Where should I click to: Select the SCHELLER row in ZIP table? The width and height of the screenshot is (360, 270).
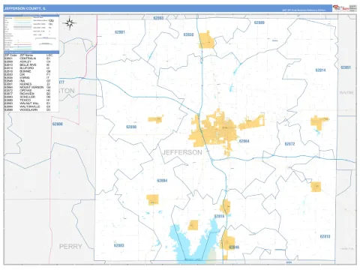point(31,97)
